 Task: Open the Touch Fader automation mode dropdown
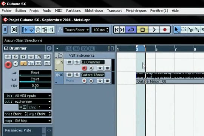76,30
